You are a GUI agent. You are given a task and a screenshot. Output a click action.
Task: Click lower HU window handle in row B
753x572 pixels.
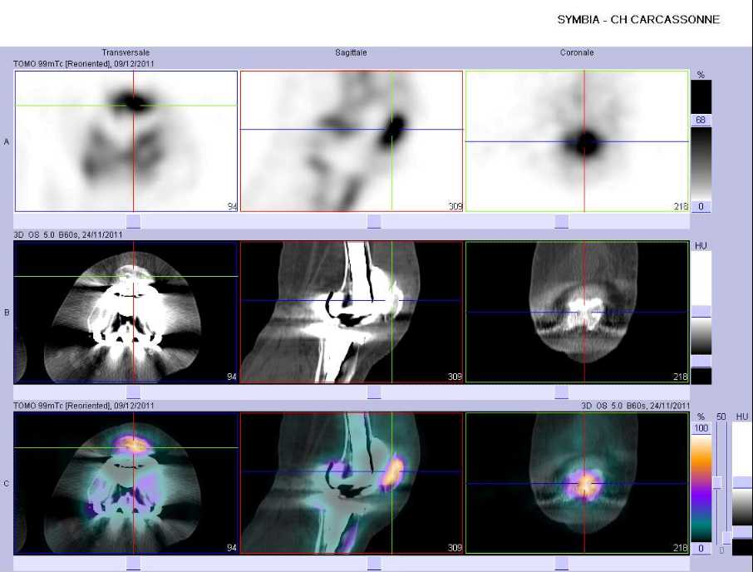pyautogui.click(x=701, y=362)
